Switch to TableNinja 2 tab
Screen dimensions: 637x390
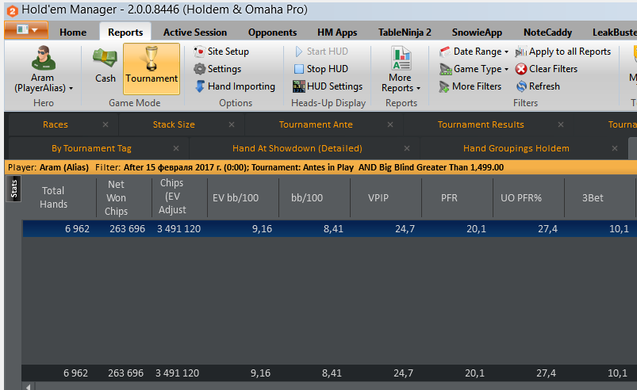click(405, 32)
